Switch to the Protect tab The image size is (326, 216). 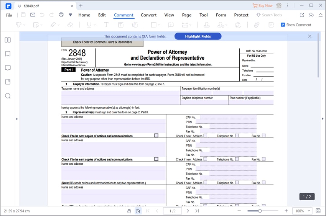[x=241, y=15]
